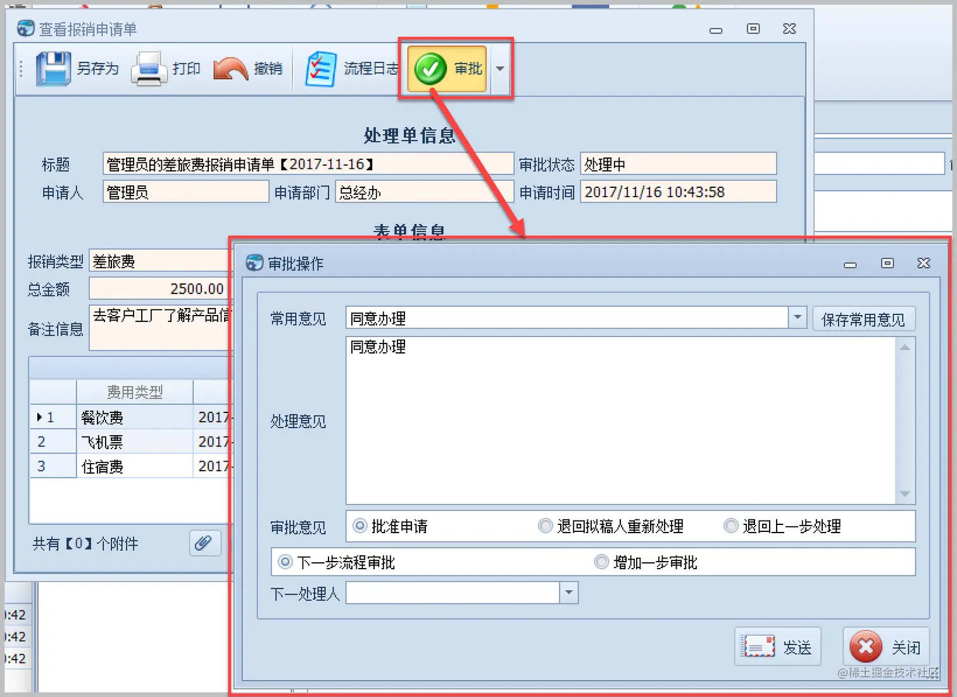
Task: Click the 申请时间 field 2017/11/16 10:43:58
Action: (679, 192)
